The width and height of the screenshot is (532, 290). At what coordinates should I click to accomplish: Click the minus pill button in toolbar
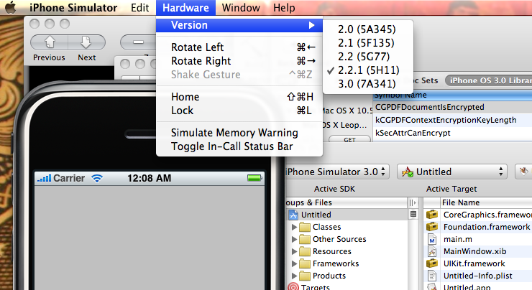(138, 42)
